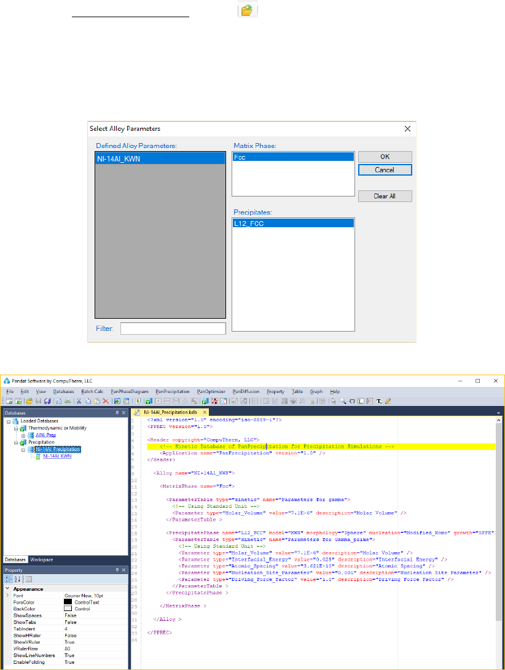
Task: Click the BackColor Control color swatch
Action: pos(68,609)
